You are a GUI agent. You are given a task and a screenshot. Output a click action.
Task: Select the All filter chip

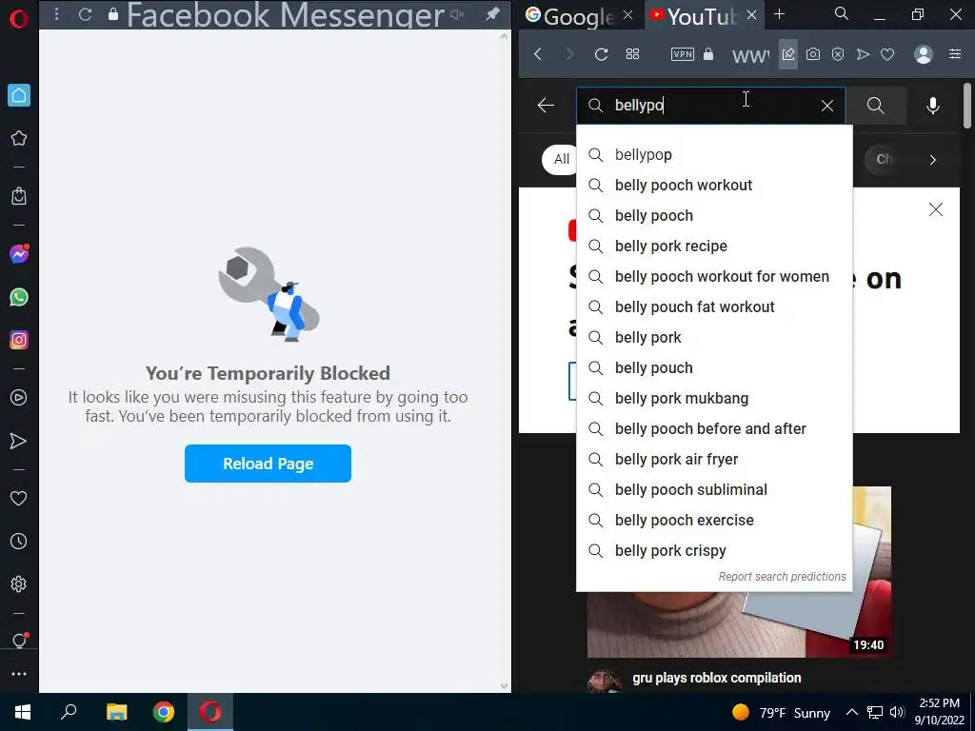562,159
